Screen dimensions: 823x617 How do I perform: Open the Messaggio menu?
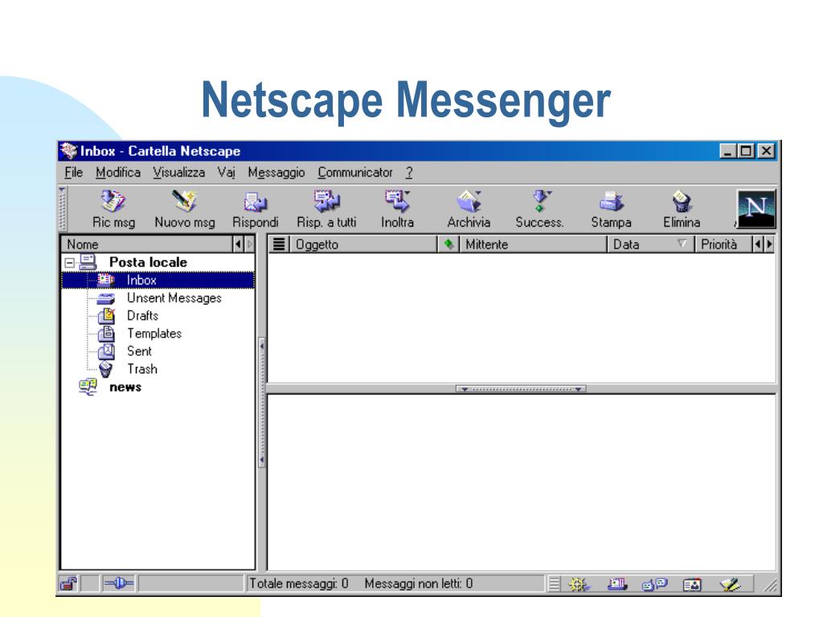click(x=276, y=173)
